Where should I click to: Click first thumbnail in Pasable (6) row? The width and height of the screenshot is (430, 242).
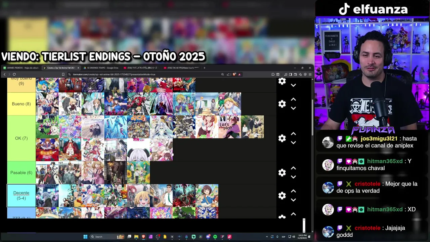pos(47,172)
